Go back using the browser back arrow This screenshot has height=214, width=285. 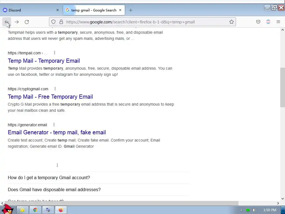coord(7,22)
